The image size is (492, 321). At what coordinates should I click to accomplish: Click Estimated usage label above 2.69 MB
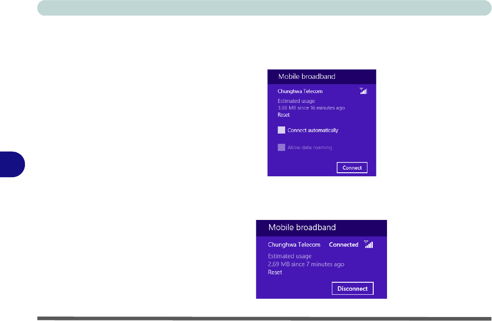(x=290, y=256)
